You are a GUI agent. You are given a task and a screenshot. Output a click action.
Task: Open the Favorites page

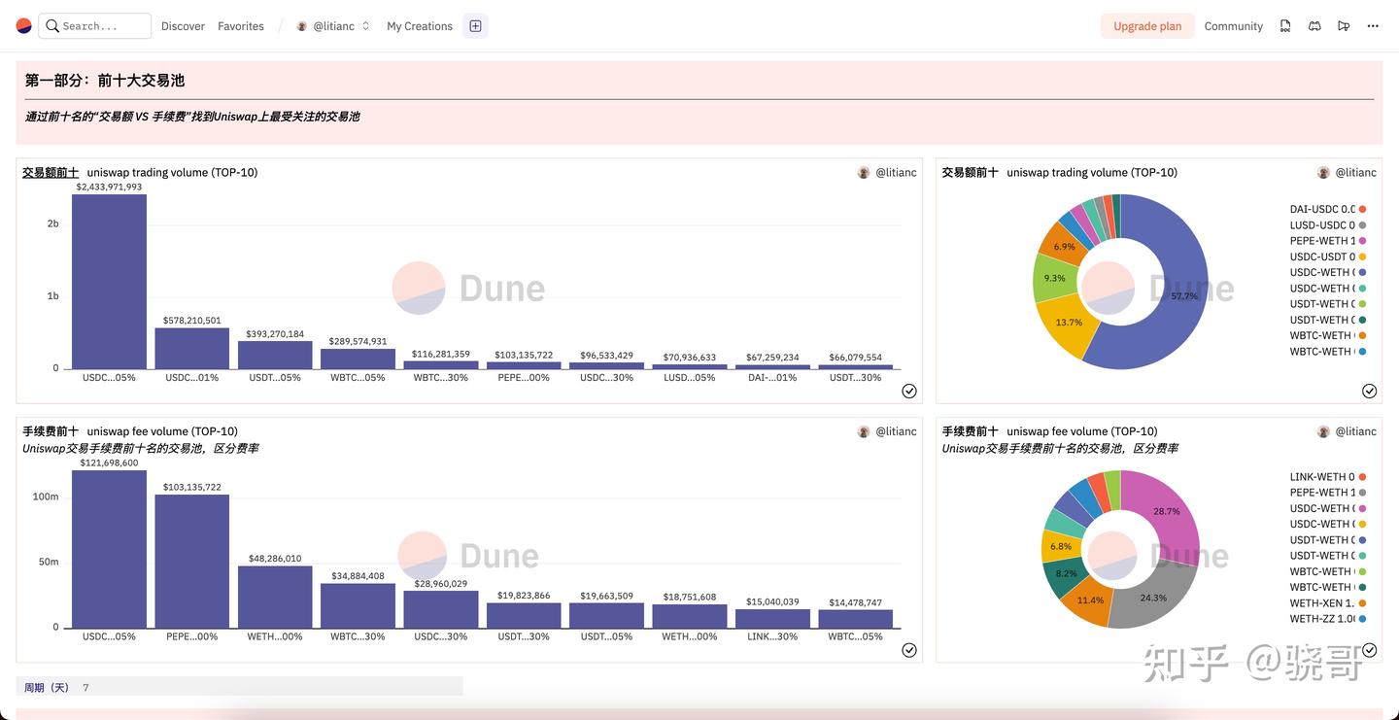click(241, 26)
